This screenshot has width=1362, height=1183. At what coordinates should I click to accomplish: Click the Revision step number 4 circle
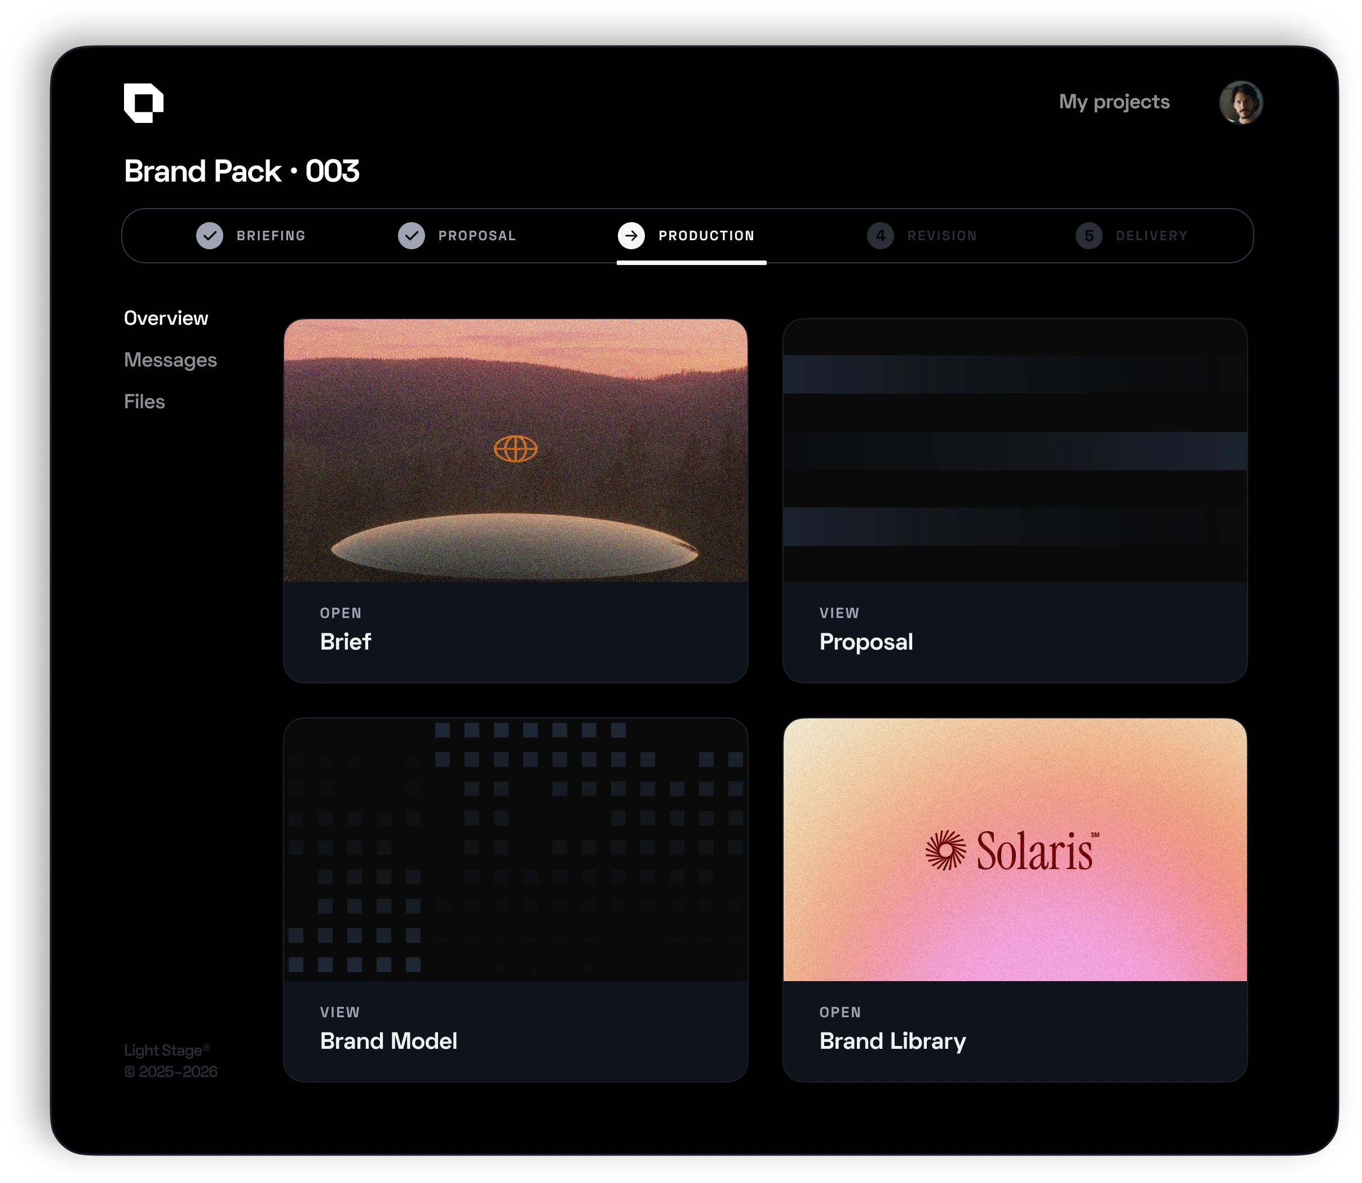[x=879, y=236]
